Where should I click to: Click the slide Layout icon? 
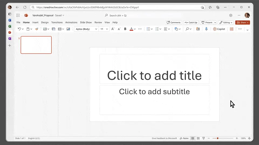(x=60, y=29)
